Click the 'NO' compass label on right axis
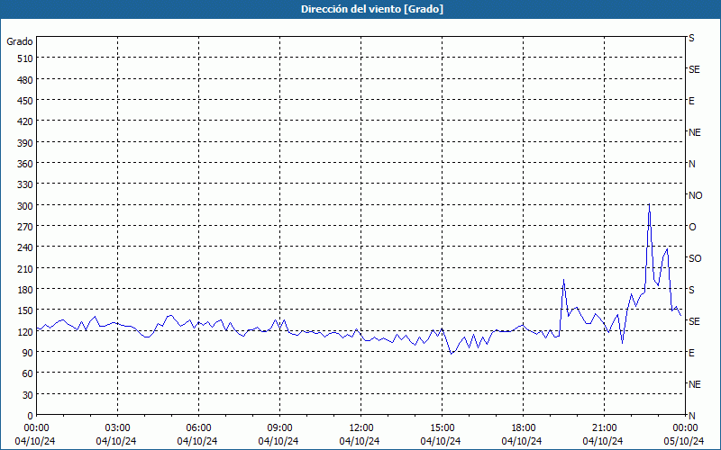The height and width of the screenshot is (450, 721). coord(695,195)
